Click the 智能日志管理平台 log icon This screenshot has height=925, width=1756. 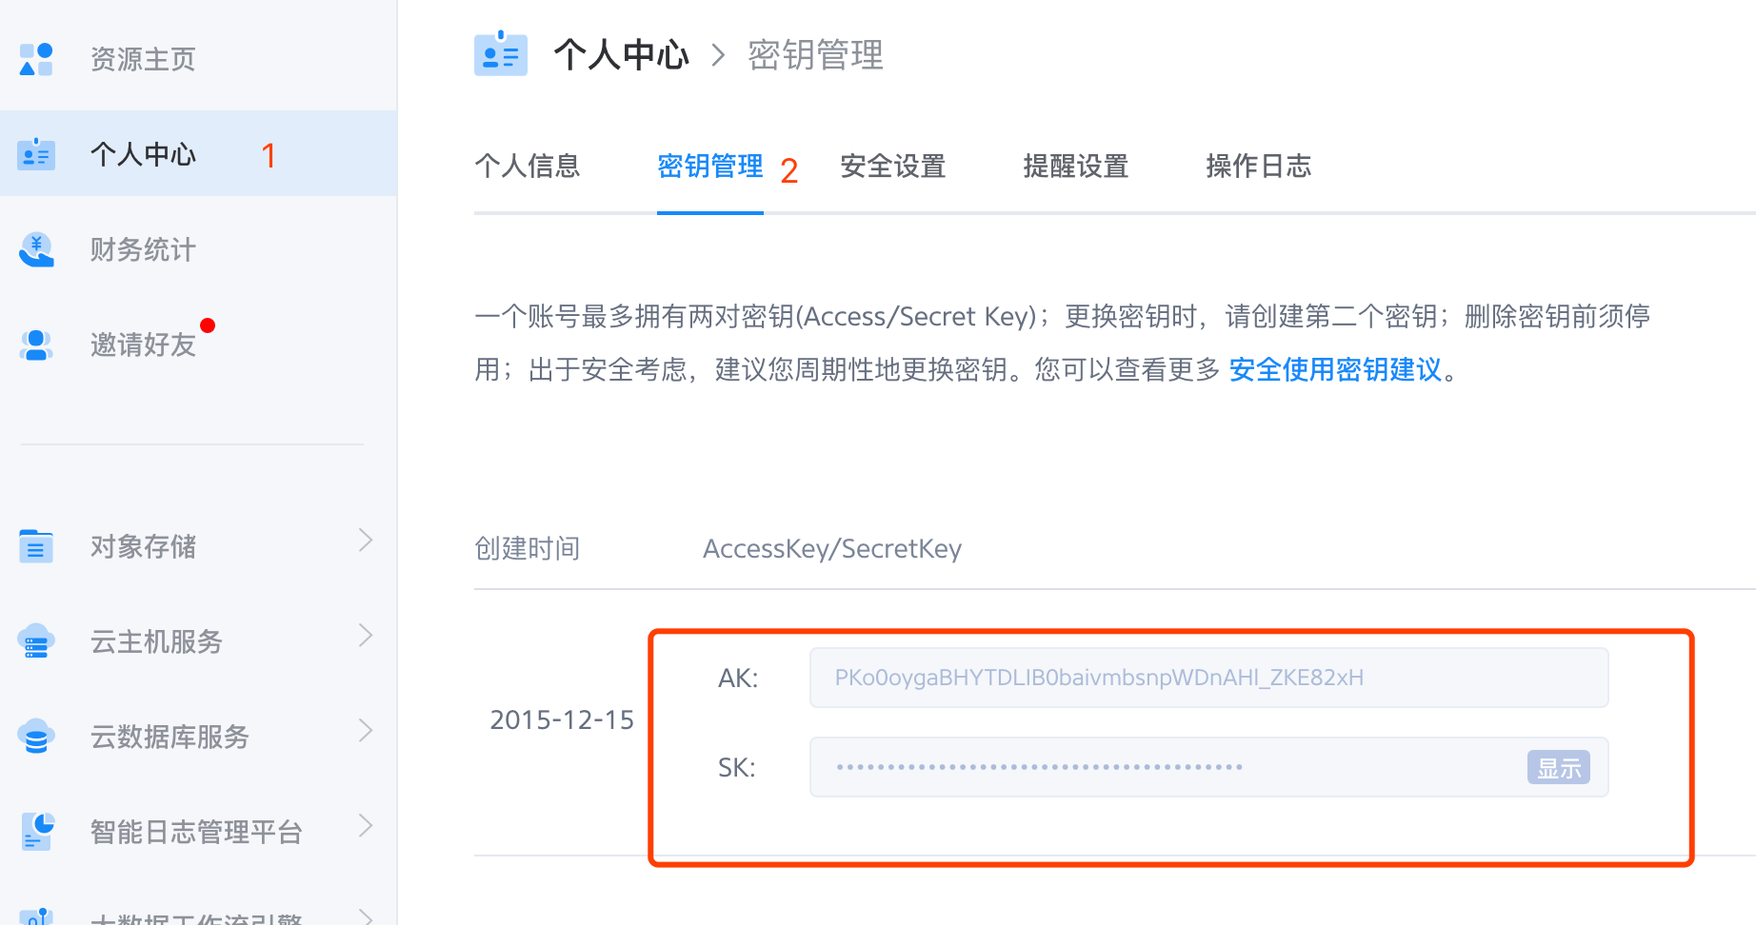point(36,831)
